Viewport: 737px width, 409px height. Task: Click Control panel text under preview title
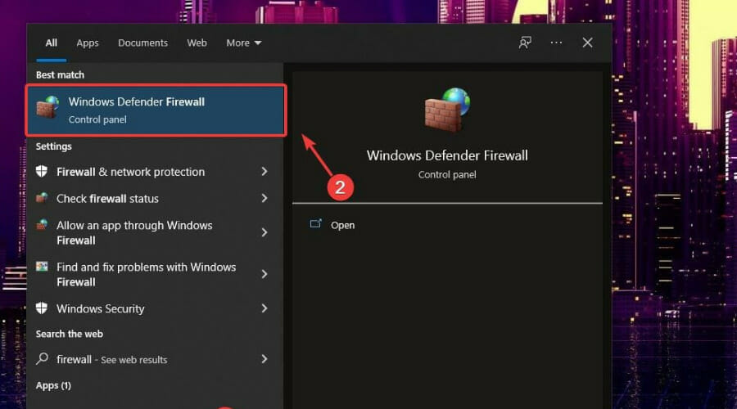click(447, 175)
